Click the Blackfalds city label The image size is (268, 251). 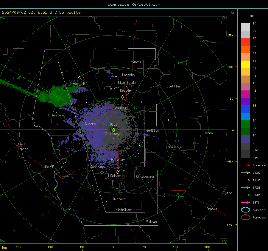pyautogui.click(x=127, y=83)
